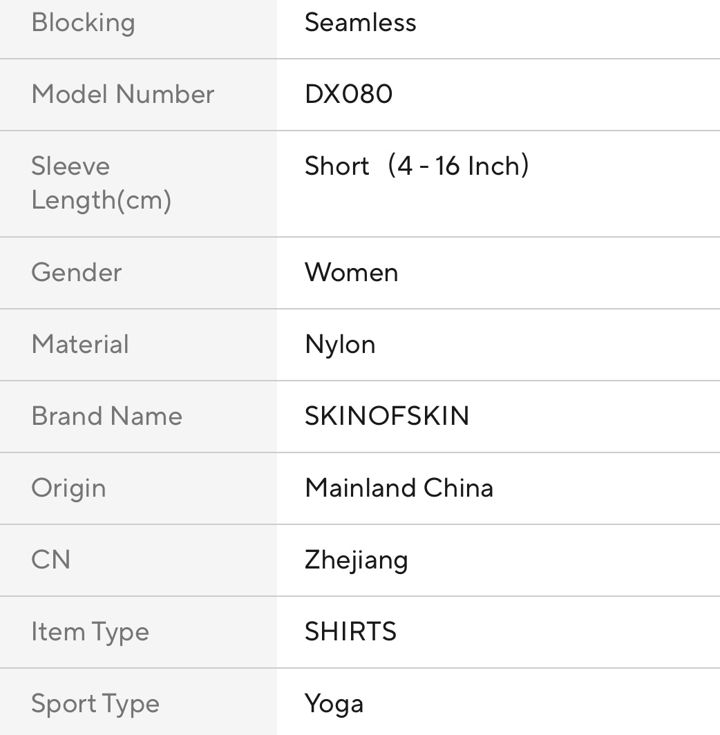The width and height of the screenshot is (720, 735).
Task: Click the Item Type label
Action: point(90,632)
